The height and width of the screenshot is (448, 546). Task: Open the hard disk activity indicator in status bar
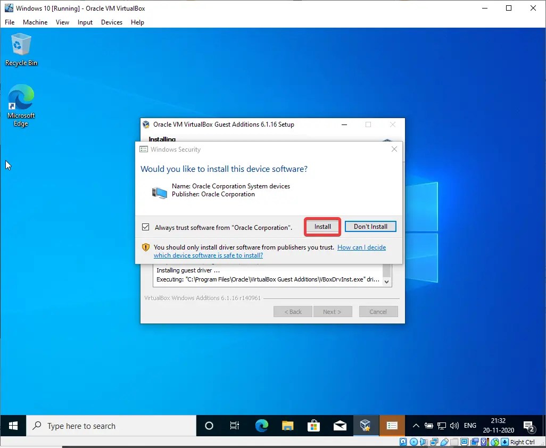[x=403, y=442]
